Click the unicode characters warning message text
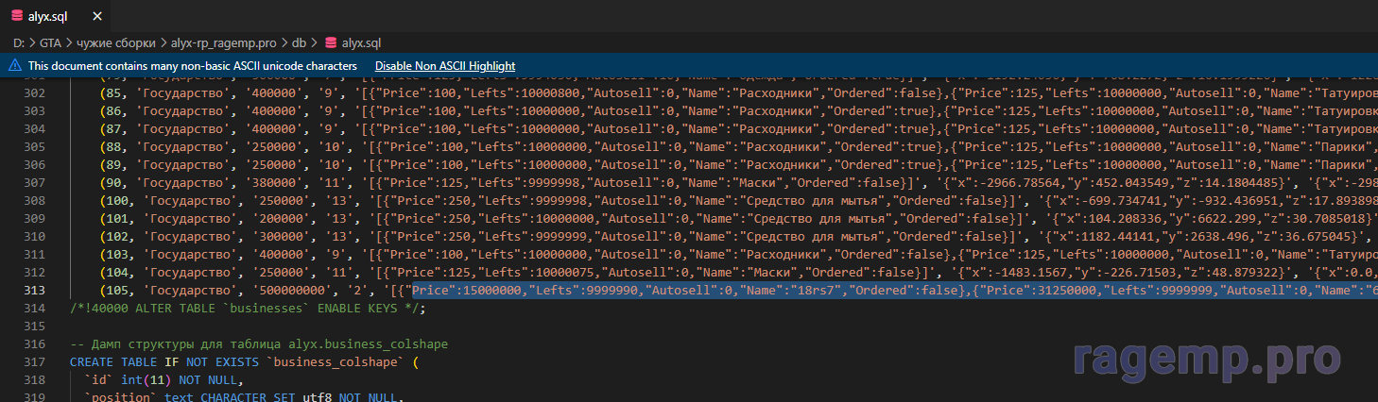Viewport: 1378px width, 402px height. coord(192,66)
